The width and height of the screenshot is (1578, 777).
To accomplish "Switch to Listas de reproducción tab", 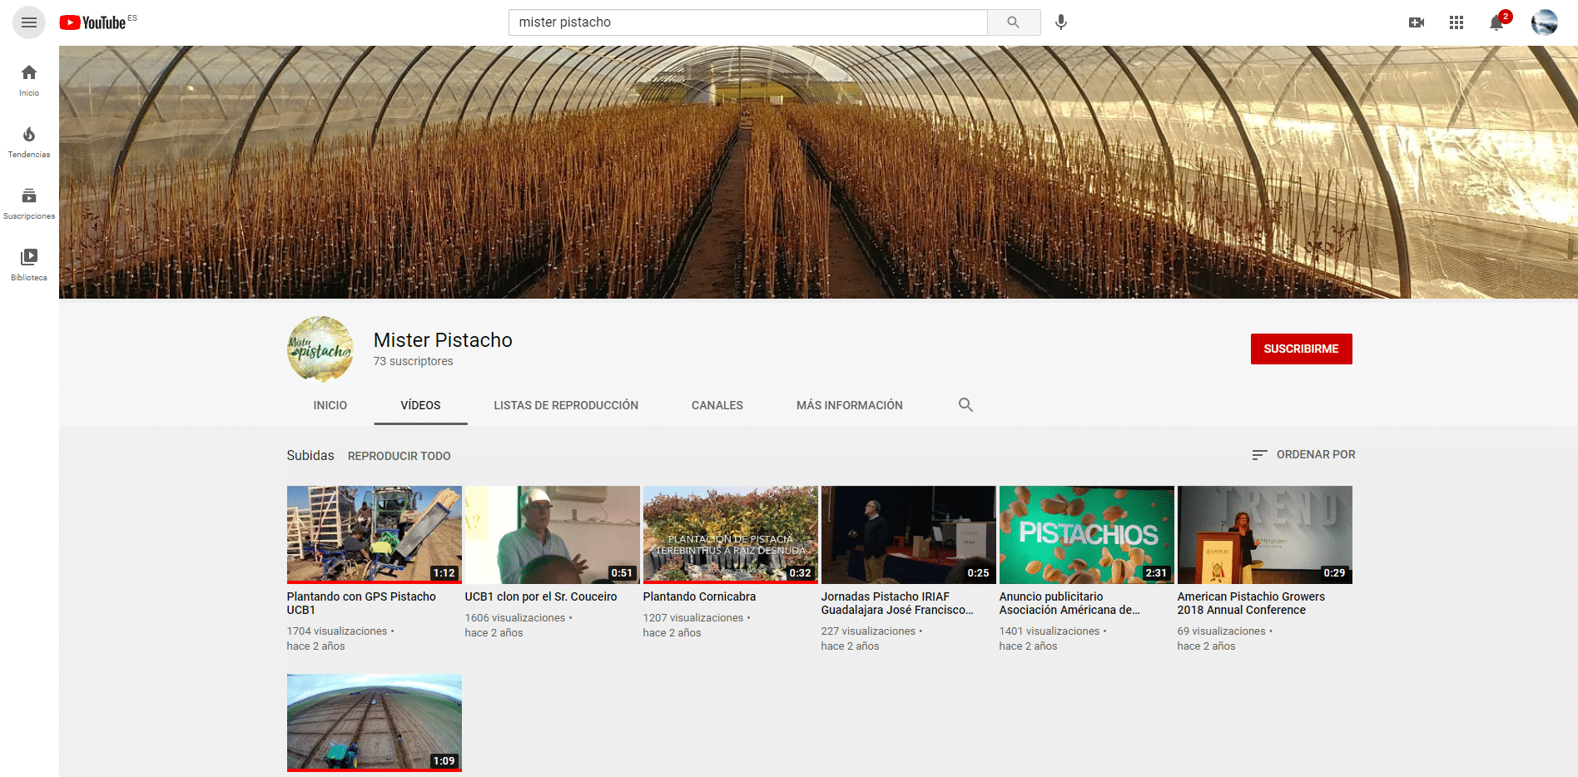I will (x=566, y=405).
